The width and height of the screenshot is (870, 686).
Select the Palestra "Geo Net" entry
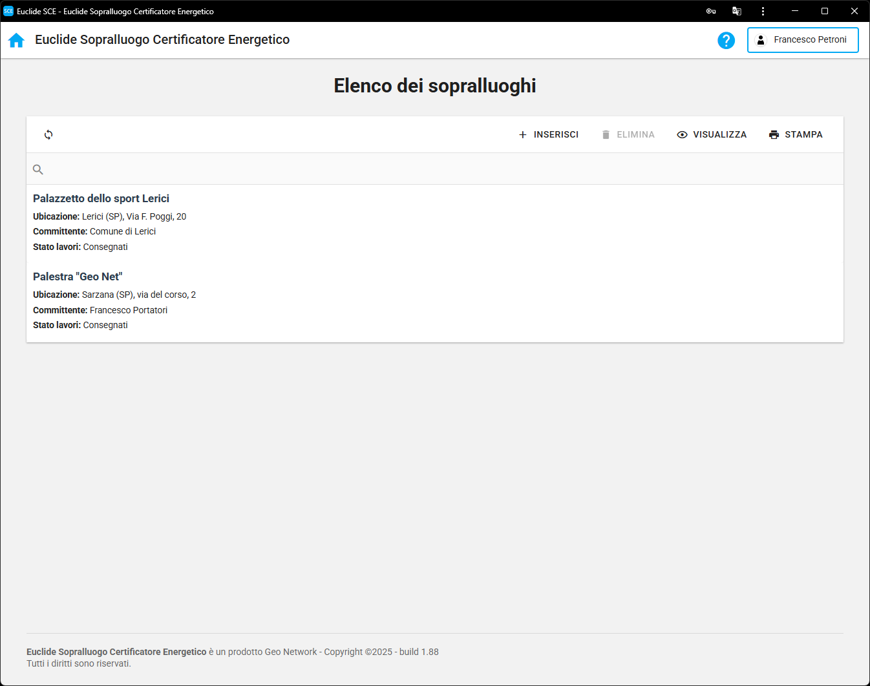click(x=78, y=277)
